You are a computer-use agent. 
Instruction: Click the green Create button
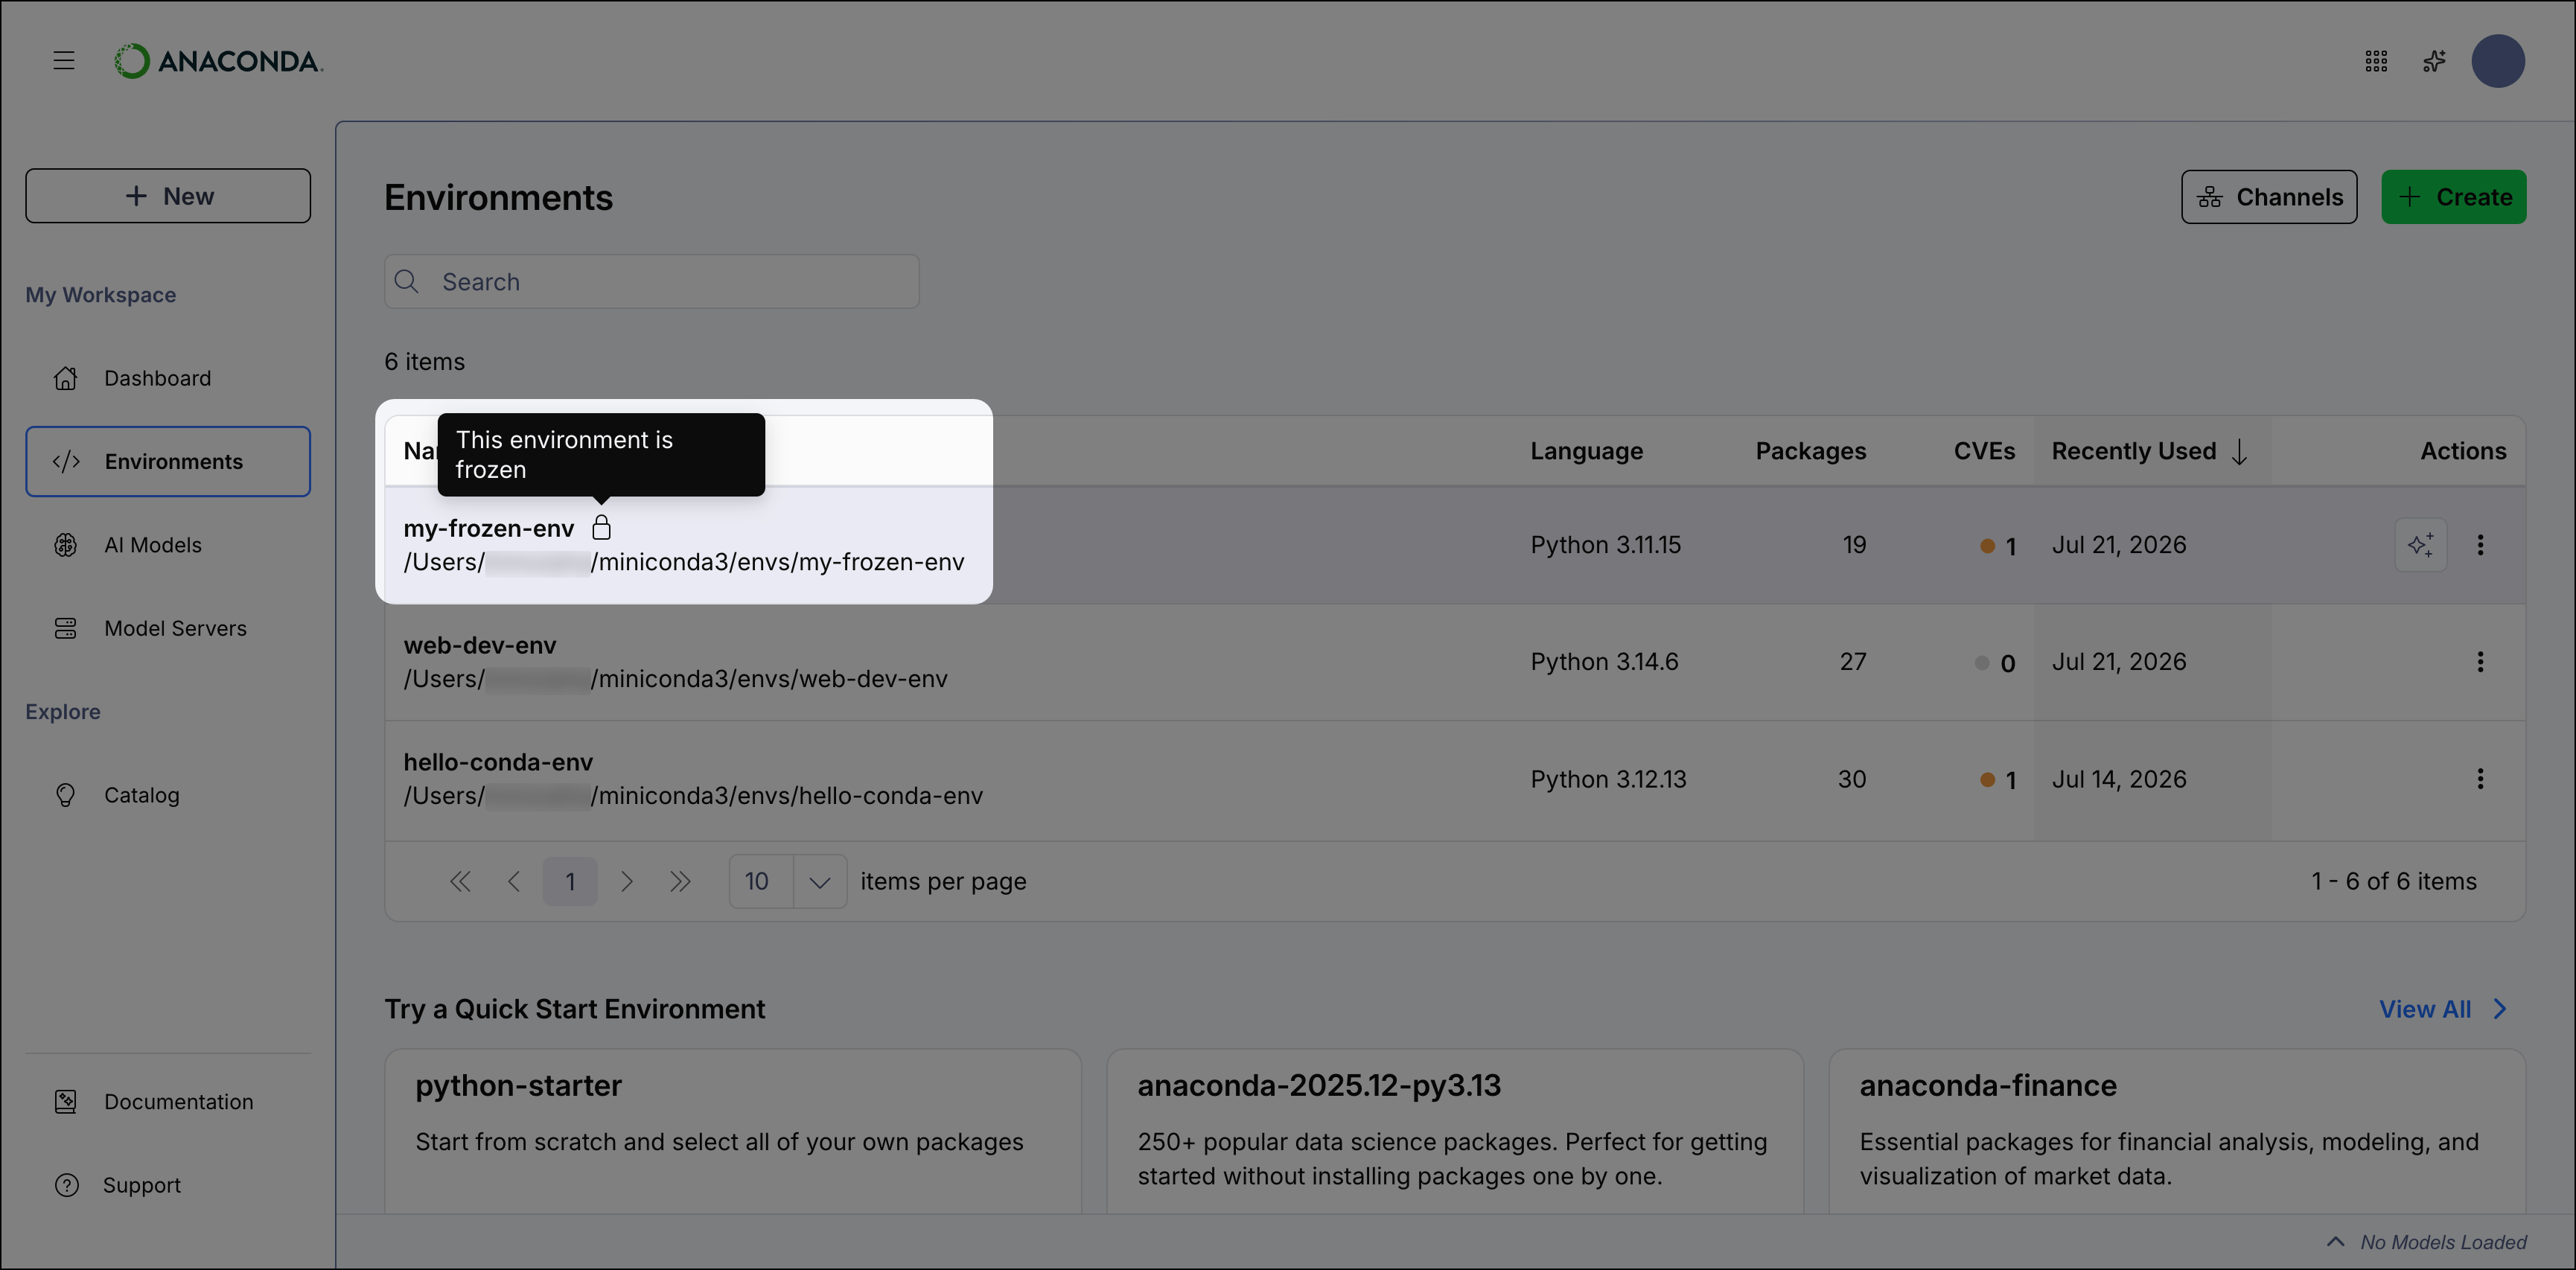click(x=2454, y=197)
